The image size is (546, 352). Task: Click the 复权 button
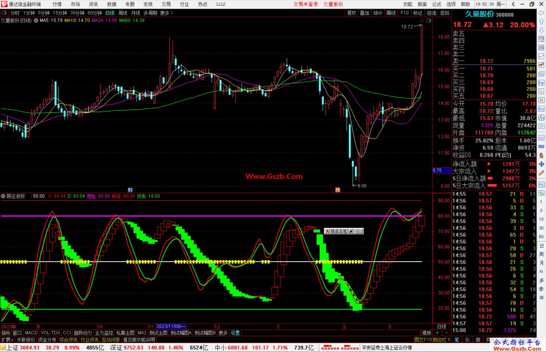click(x=352, y=13)
